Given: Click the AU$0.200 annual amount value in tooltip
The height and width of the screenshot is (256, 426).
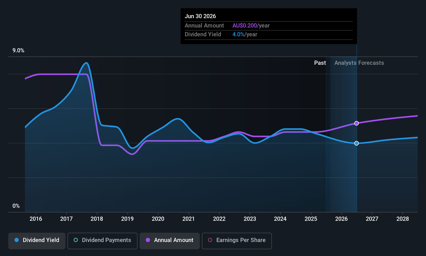Looking at the screenshot, I should tap(245, 26).
